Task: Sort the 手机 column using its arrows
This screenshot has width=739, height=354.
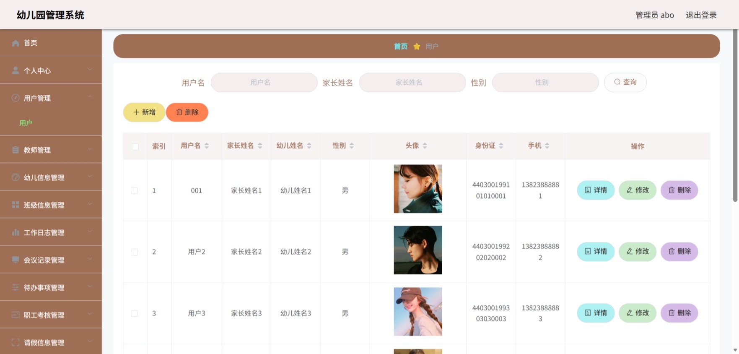Action: pyautogui.click(x=547, y=146)
